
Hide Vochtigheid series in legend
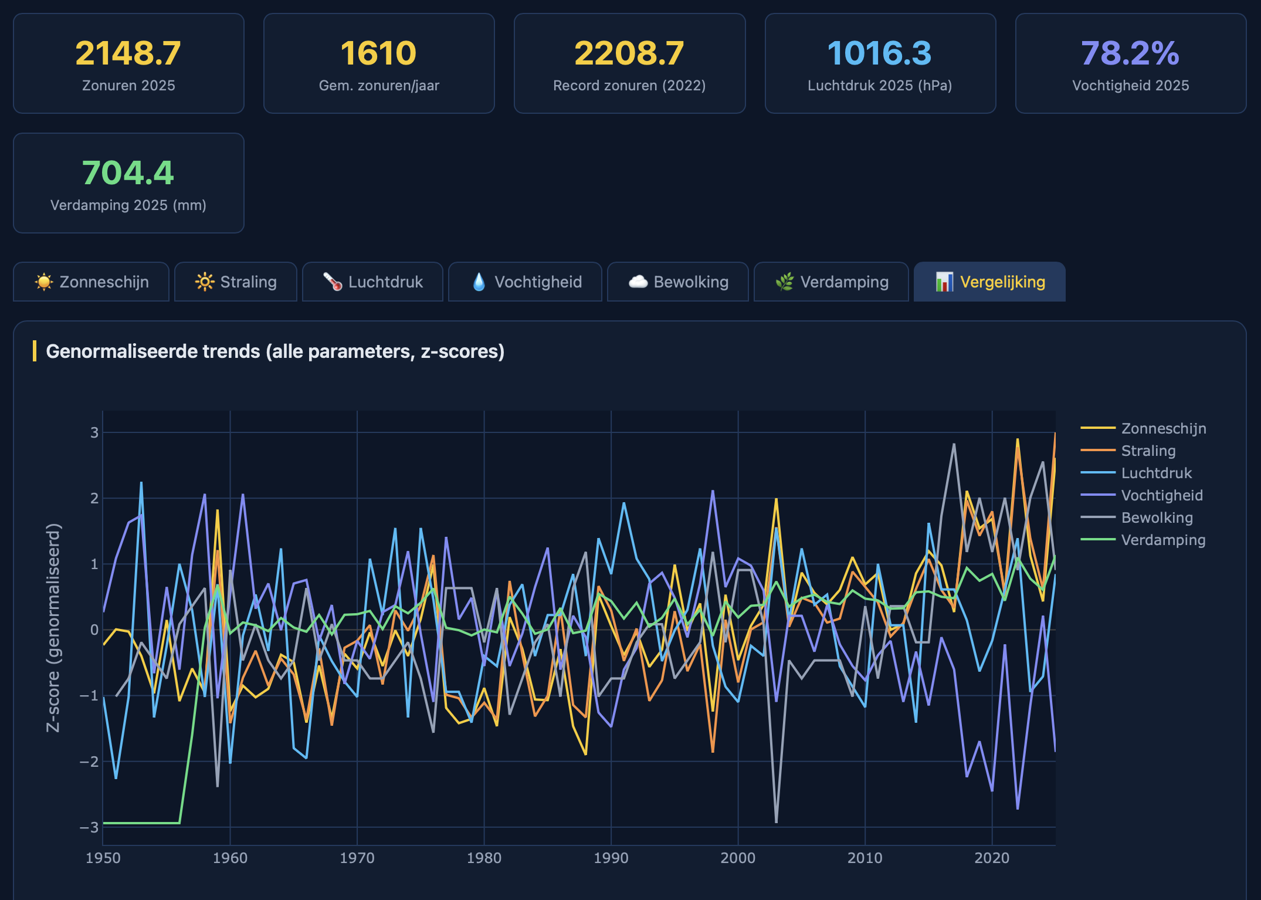pos(1161,496)
